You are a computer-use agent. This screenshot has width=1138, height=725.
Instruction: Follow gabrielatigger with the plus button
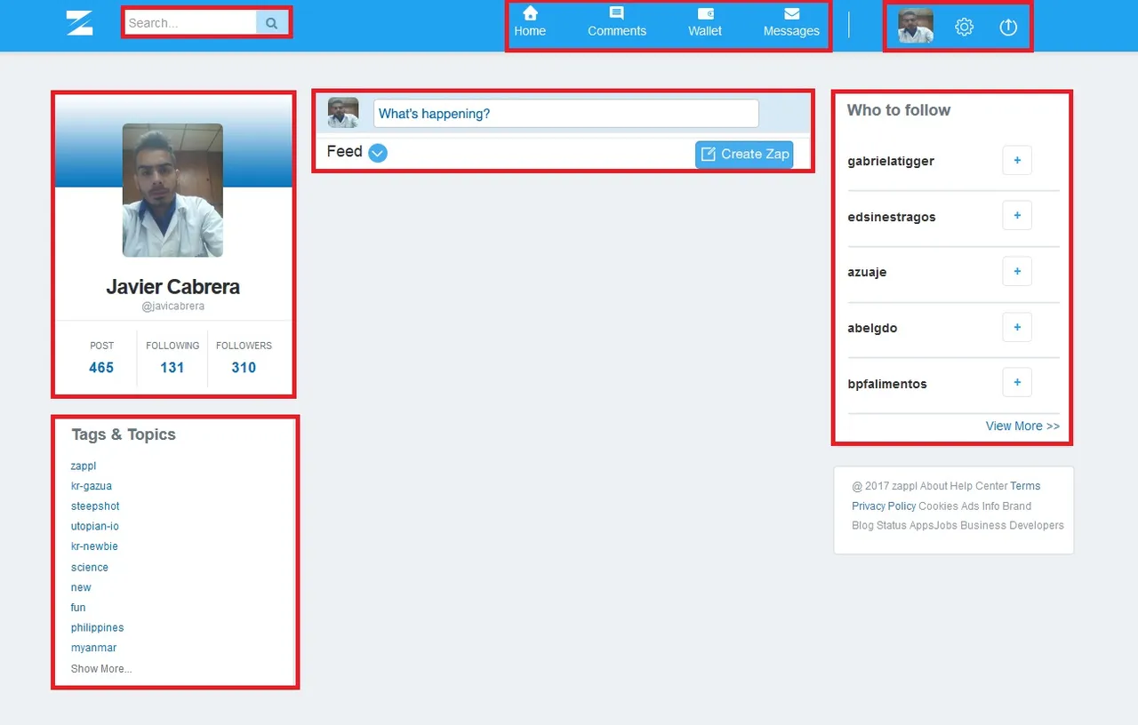point(1017,161)
